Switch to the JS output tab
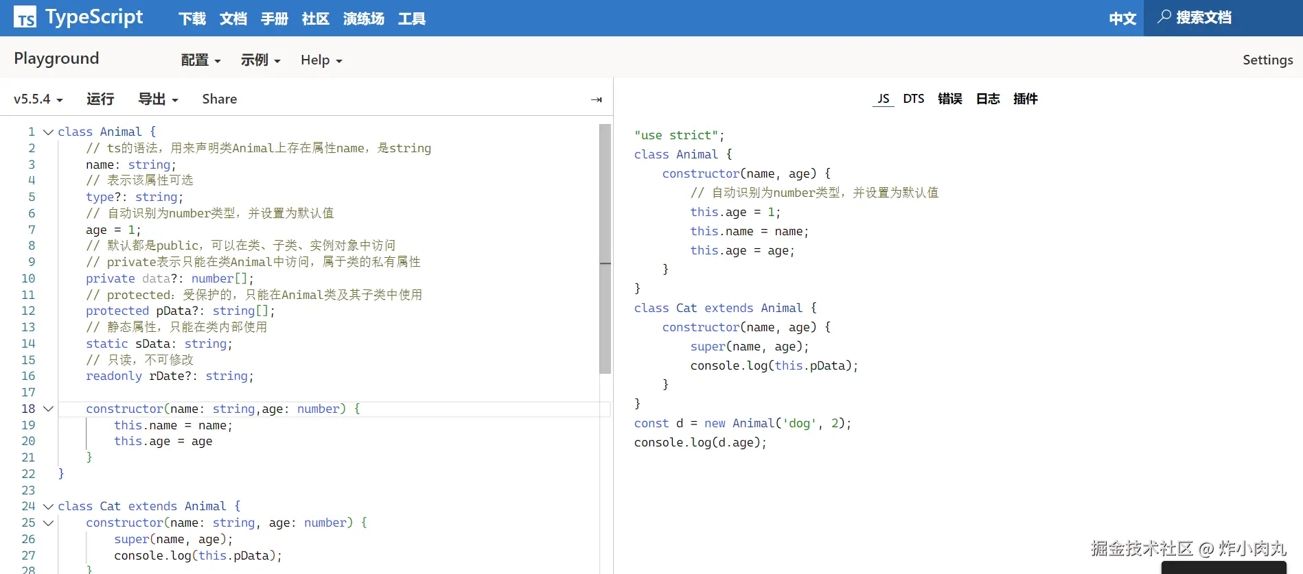The width and height of the screenshot is (1303, 574). click(x=883, y=99)
